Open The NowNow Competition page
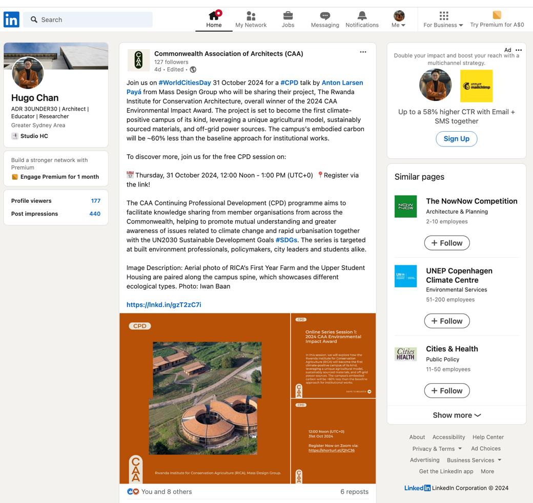The height and width of the screenshot is (503, 533). (471, 201)
